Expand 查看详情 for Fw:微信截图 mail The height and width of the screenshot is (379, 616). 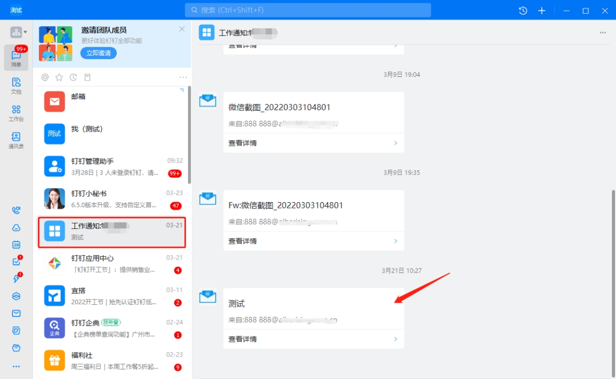313,241
